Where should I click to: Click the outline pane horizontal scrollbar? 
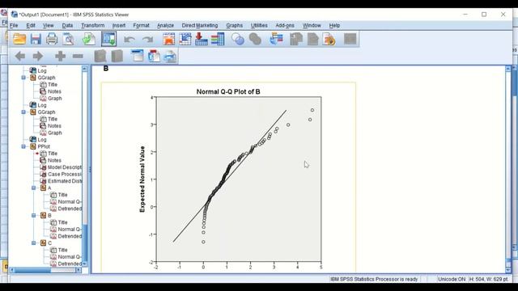(45, 270)
